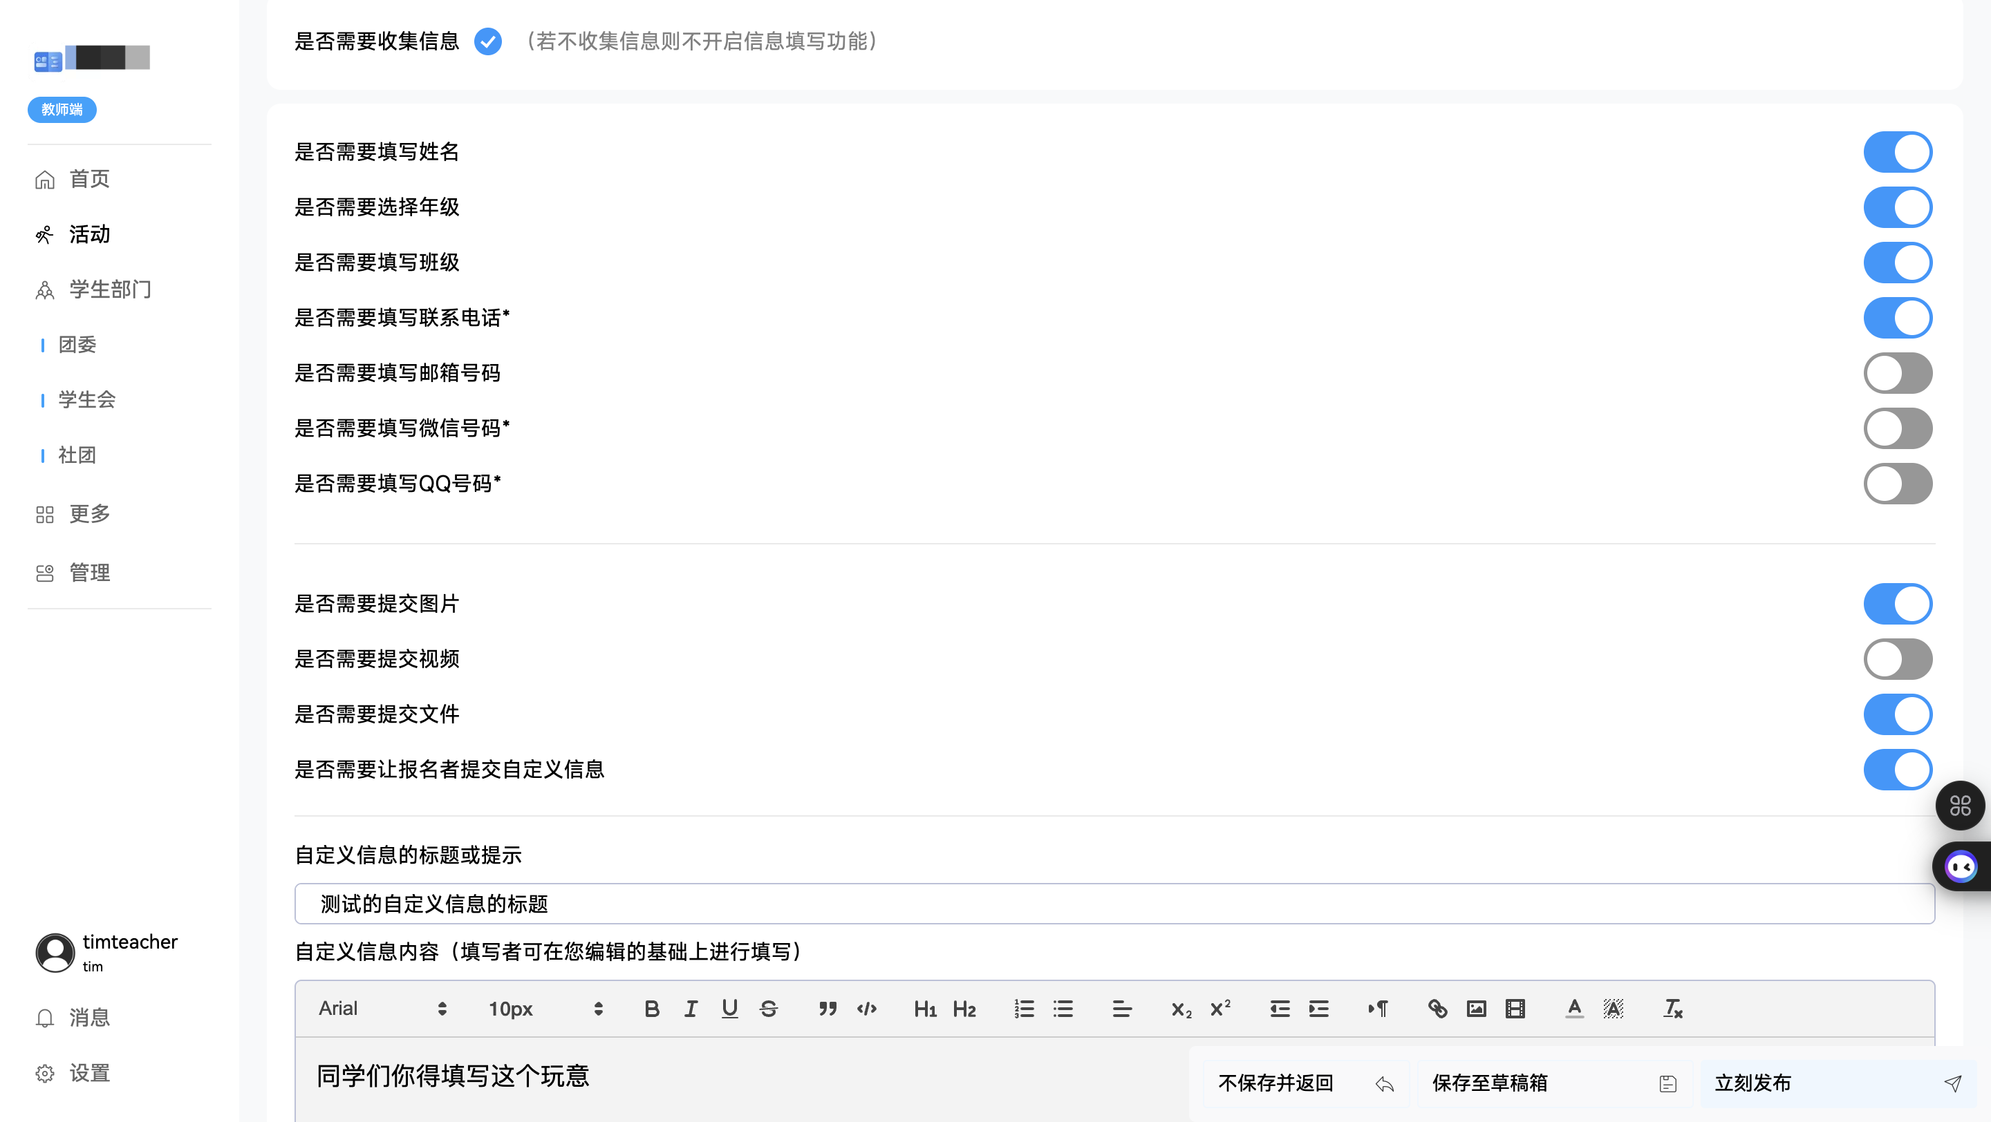Open the text alignment dropdown
Image resolution: width=1991 pixels, height=1122 pixels.
click(x=1121, y=1009)
